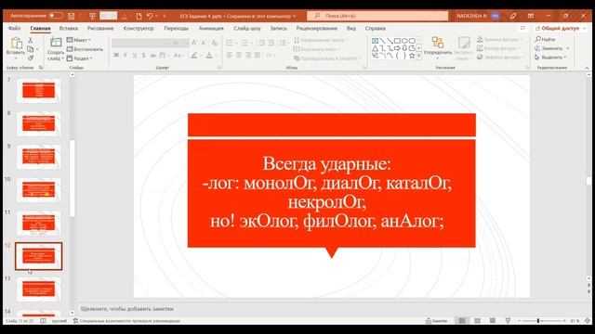The height and width of the screenshot is (334, 595).
Task: Open the Слайд-шоу tab
Action: coord(247,29)
